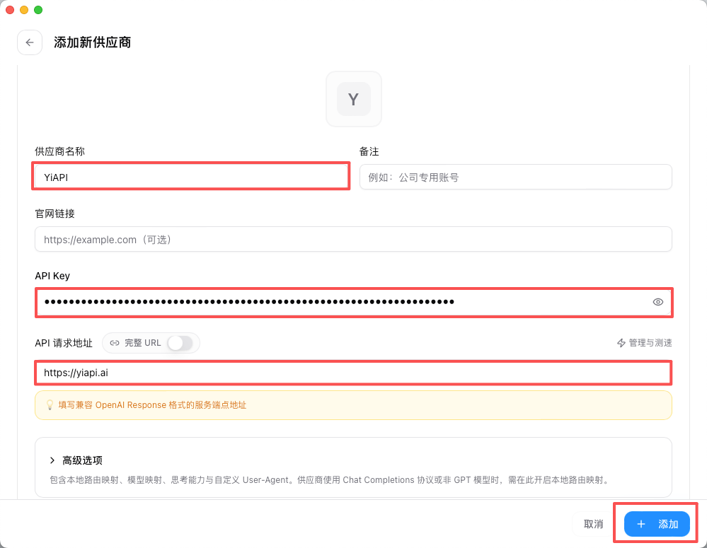Maximize window with green button

click(x=38, y=10)
